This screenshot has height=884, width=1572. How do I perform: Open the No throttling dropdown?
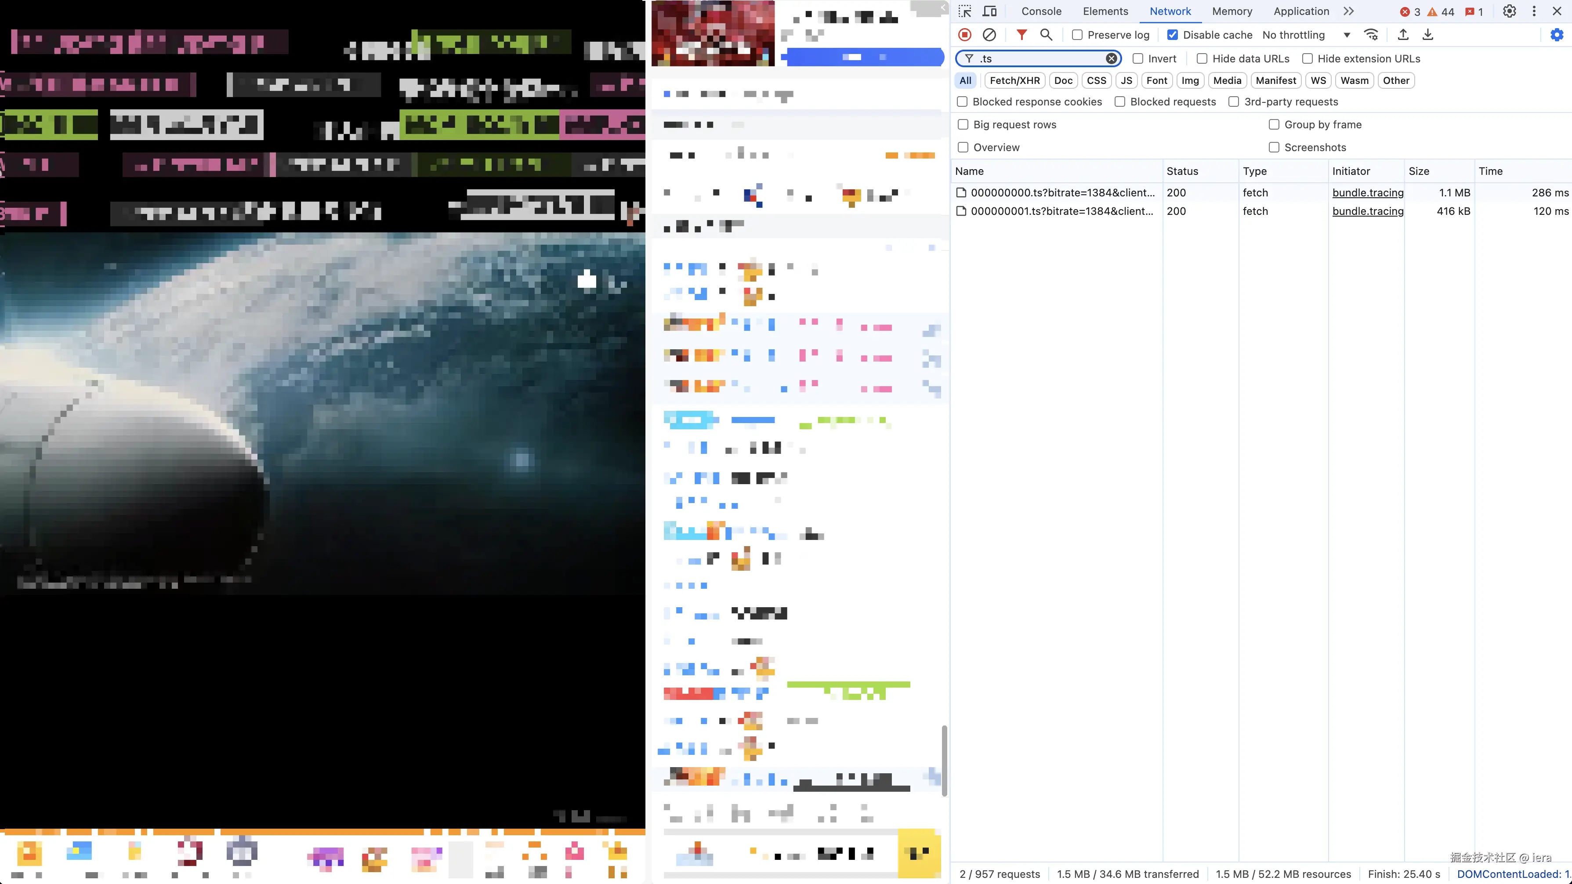click(1306, 35)
